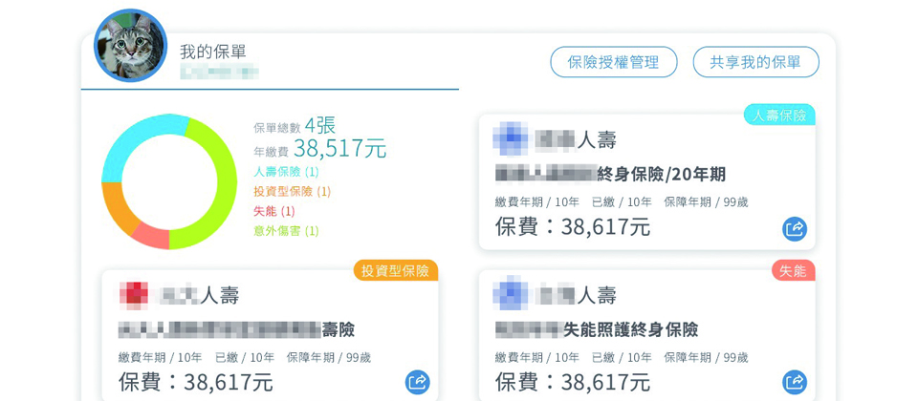
Task: Open the 終身保險/20年期 policy title
Action: coord(610,174)
